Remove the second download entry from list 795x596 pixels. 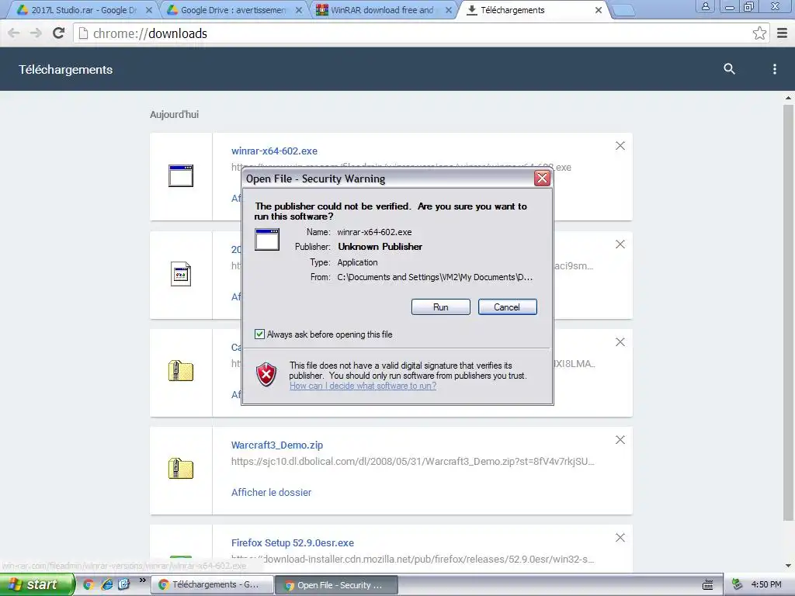click(620, 244)
